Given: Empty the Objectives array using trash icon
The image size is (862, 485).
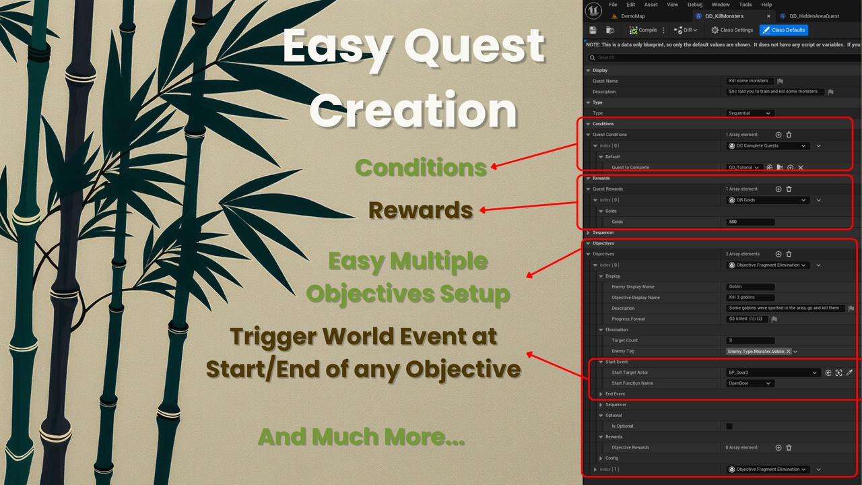Looking at the screenshot, I should tap(789, 254).
